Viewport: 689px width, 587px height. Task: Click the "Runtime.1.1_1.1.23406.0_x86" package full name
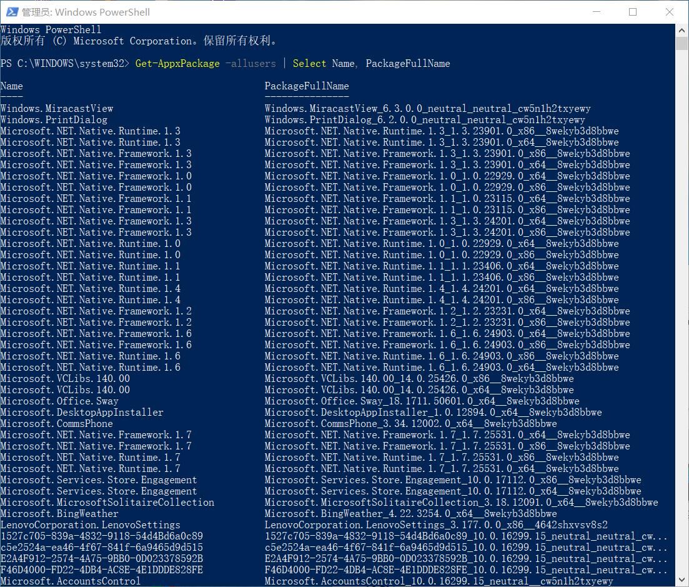click(442, 278)
